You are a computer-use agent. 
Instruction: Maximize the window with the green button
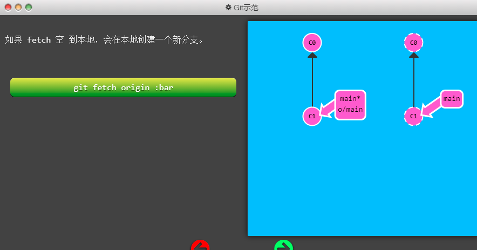click(29, 8)
